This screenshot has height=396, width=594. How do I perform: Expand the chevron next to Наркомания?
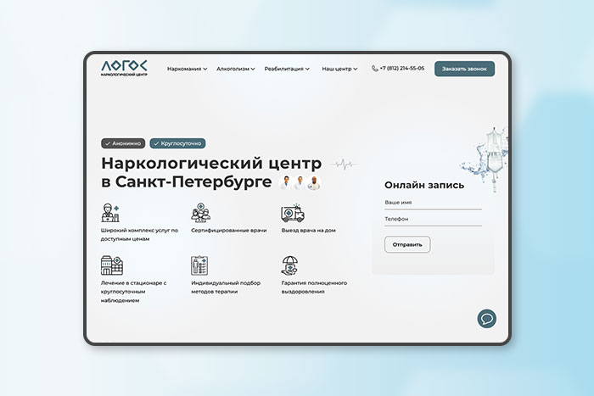click(x=205, y=70)
